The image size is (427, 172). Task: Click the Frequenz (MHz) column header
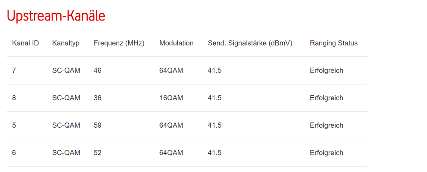click(119, 43)
